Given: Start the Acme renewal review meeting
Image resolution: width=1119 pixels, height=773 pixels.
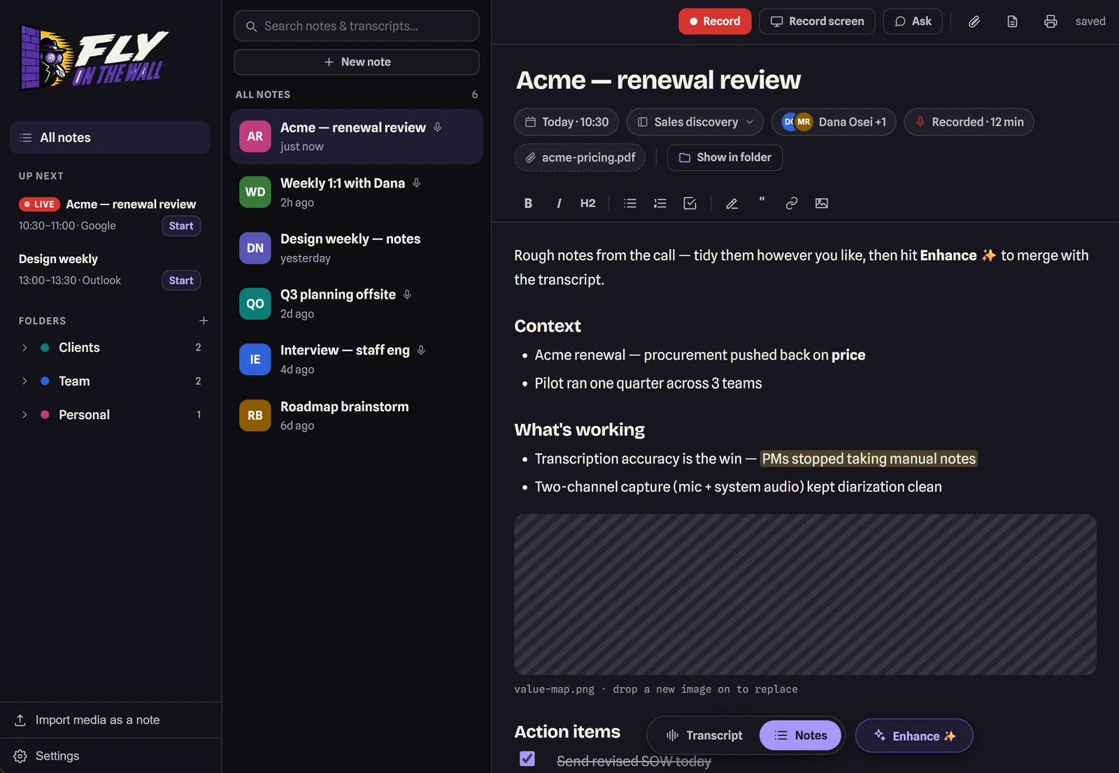Looking at the screenshot, I should click(181, 226).
